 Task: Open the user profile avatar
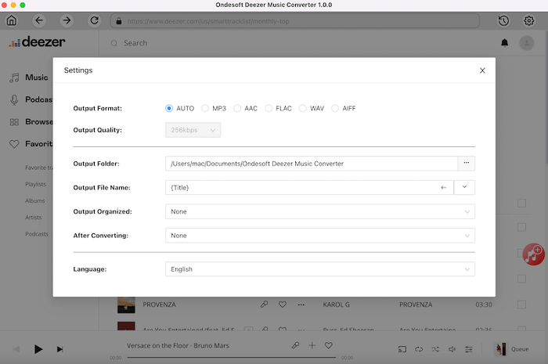pyautogui.click(x=526, y=43)
